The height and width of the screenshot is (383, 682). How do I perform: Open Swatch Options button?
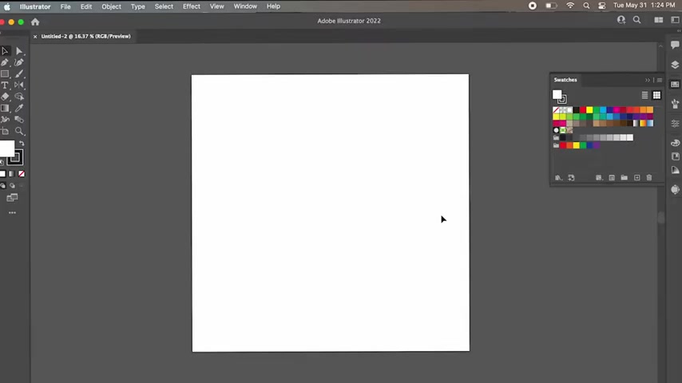pyautogui.click(x=612, y=178)
